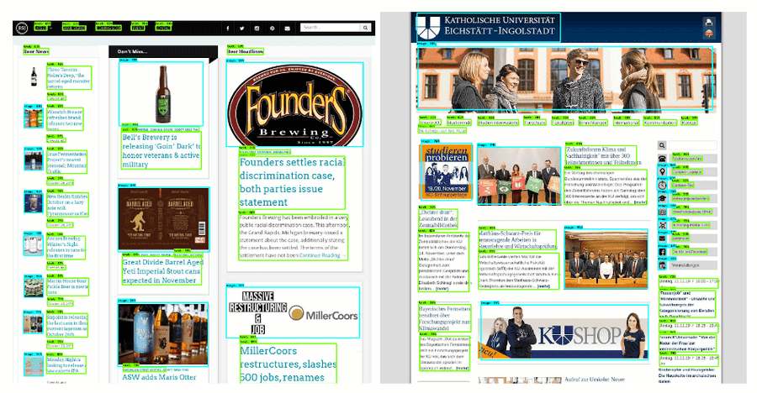
Task: Click the print icon on the university page
Action: click(708, 22)
